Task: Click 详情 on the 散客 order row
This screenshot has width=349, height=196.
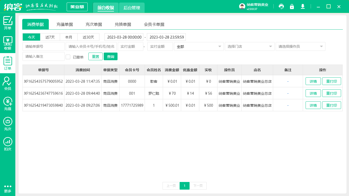Action: coord(313,81)
